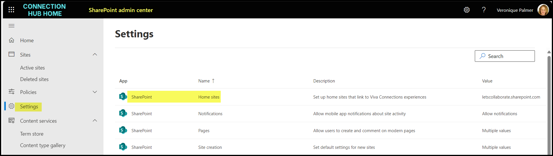The width and height of the screenshot is (553, 156).
Task: Collapse the navigation with hamburger icon
Action: (x=11, y=26)
